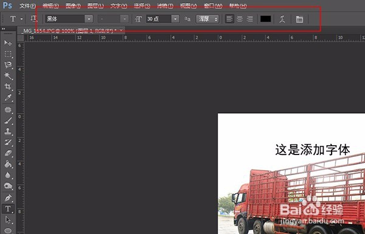Open the anti-aliasing method dropdown 浑厚

(207, 19)
